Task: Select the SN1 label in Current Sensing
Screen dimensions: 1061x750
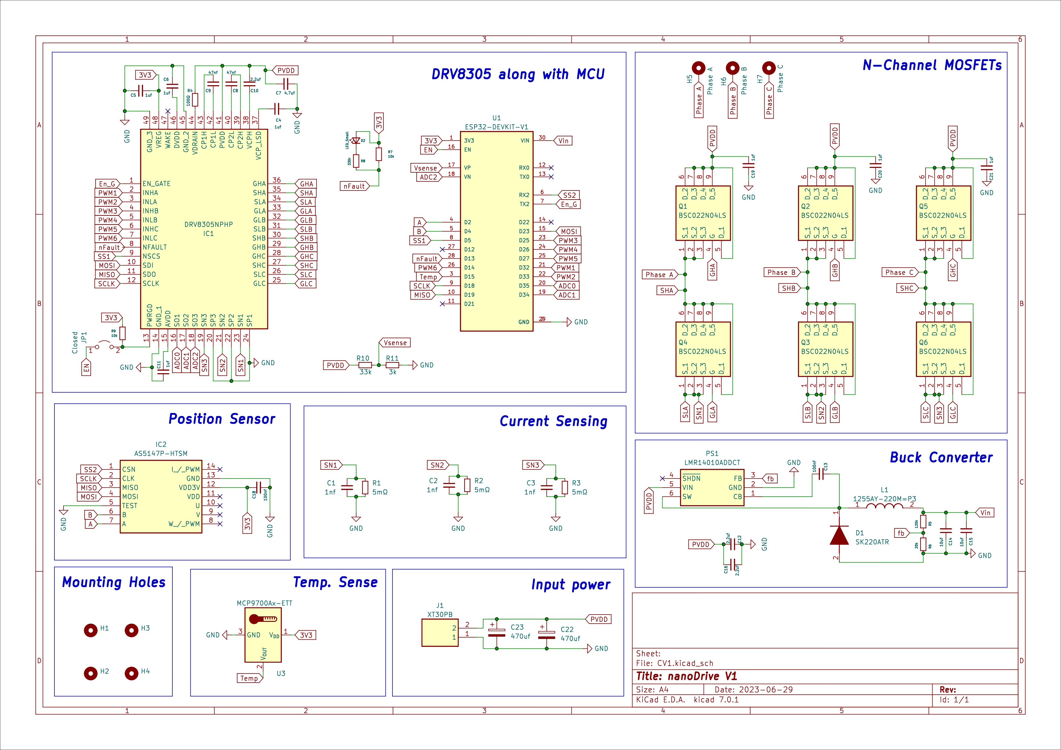Action: [331, 465]
